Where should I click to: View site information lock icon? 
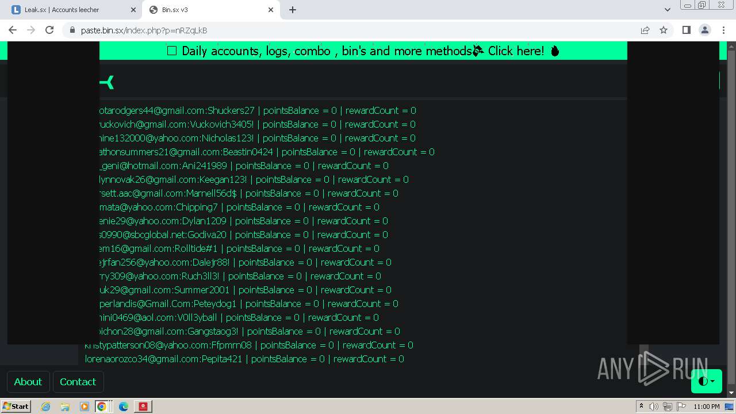[72, 30]
